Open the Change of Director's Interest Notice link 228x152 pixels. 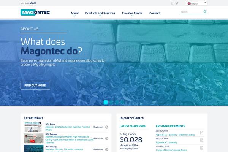click(171, 150)
